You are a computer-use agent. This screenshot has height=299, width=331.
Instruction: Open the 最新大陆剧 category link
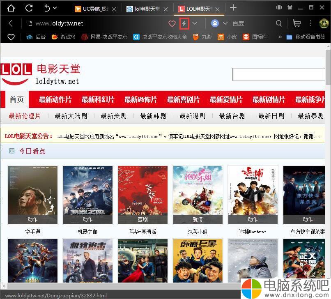pyautogui.click(x=71, y=116)
